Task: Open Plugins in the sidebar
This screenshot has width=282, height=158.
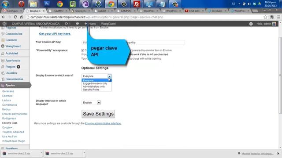Action: tap(11, 67)
